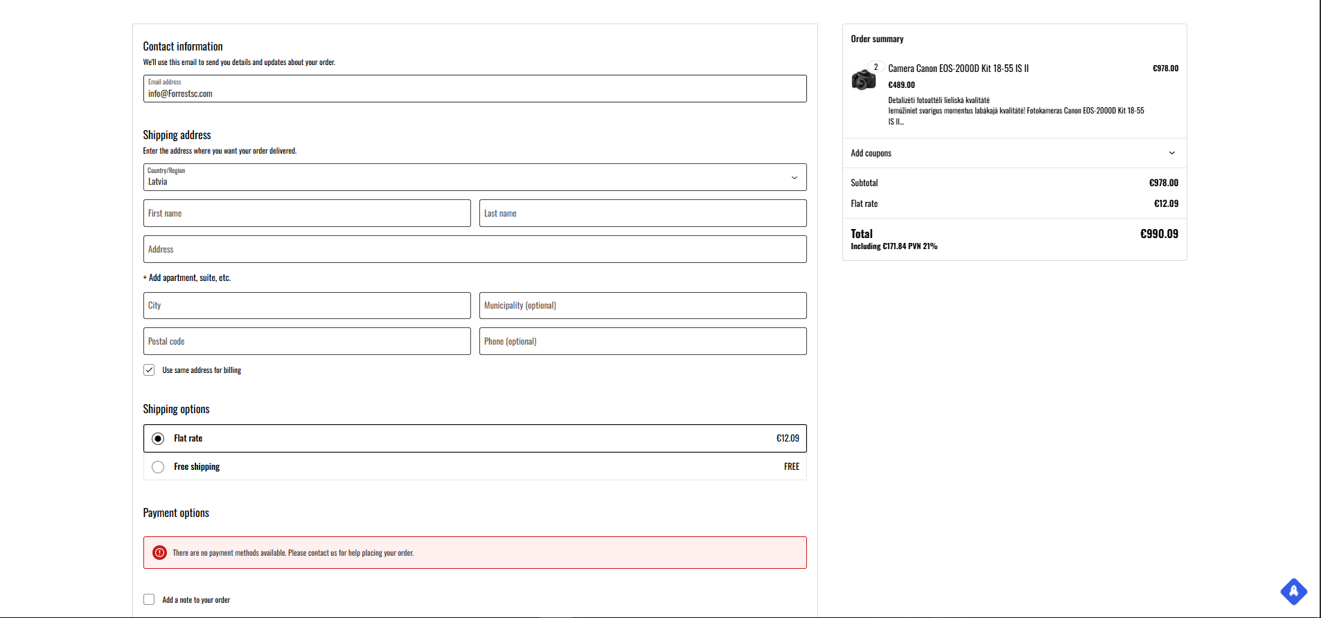Click into the Address field
Screen dimensions: 1321x618
[475, 249]
